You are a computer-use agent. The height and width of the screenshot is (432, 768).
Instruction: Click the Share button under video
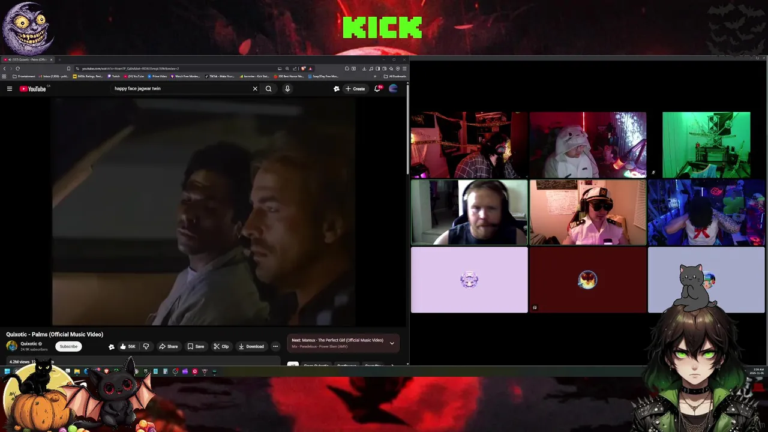(168, 346)
